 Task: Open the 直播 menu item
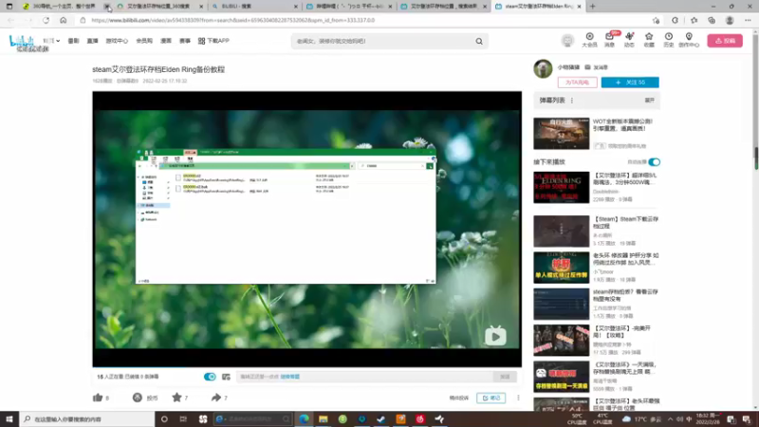[92, 41]
